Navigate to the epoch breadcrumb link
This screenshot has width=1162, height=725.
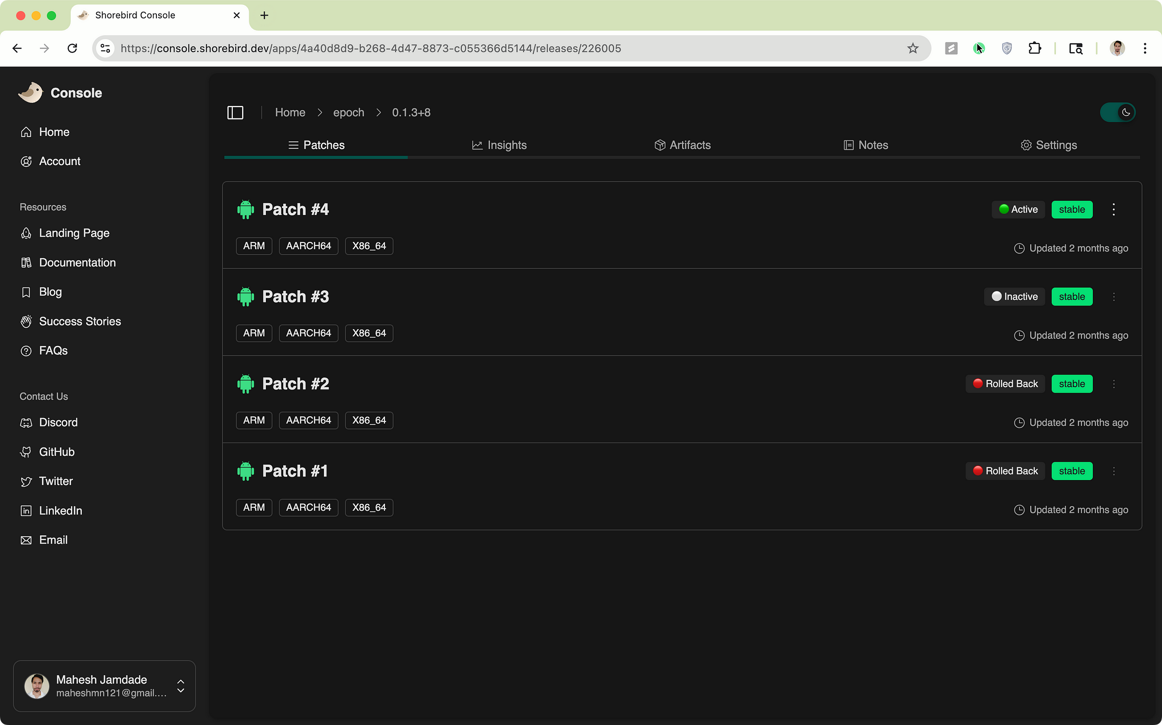click(x=348, y=113)
